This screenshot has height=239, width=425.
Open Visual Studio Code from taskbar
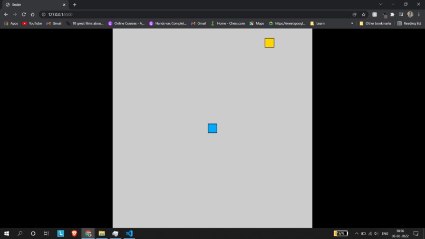coord(129,233)
